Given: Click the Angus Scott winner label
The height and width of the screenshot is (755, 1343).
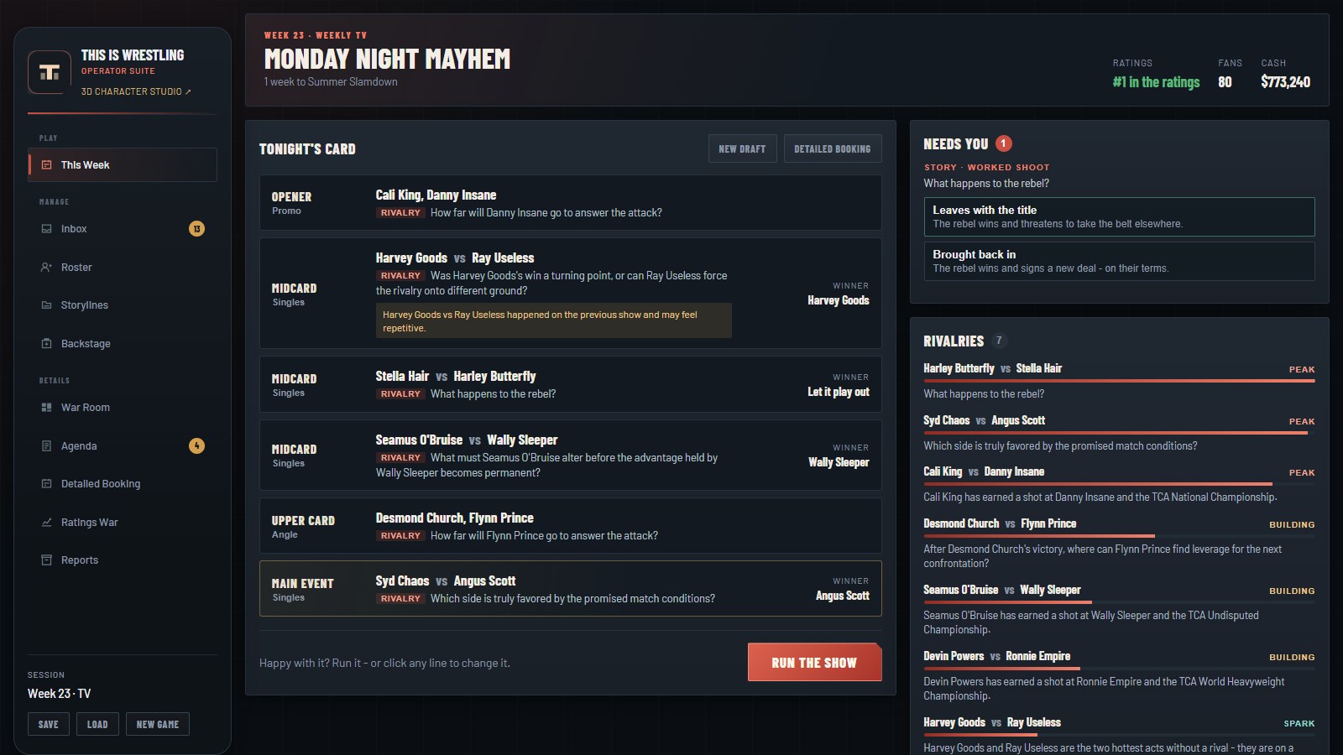Looking at the screenshot, I should pos(842,596).
